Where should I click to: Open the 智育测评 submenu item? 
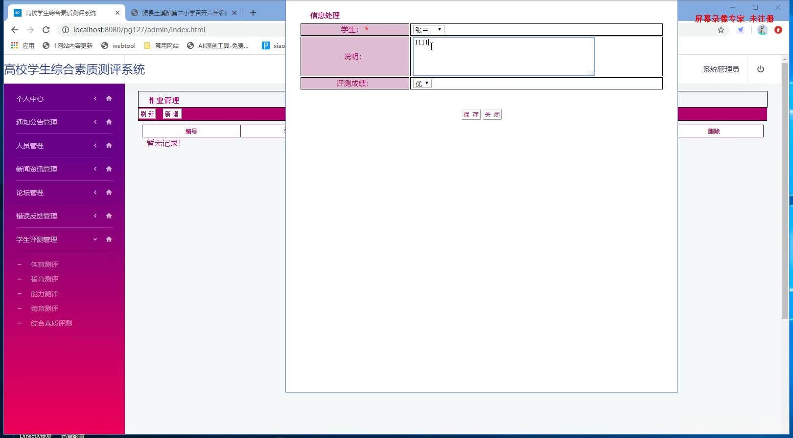pos(45,279)
